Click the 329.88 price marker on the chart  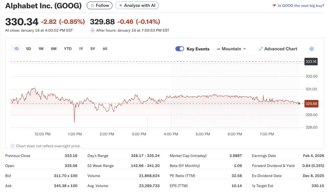(x=311, y=104)
